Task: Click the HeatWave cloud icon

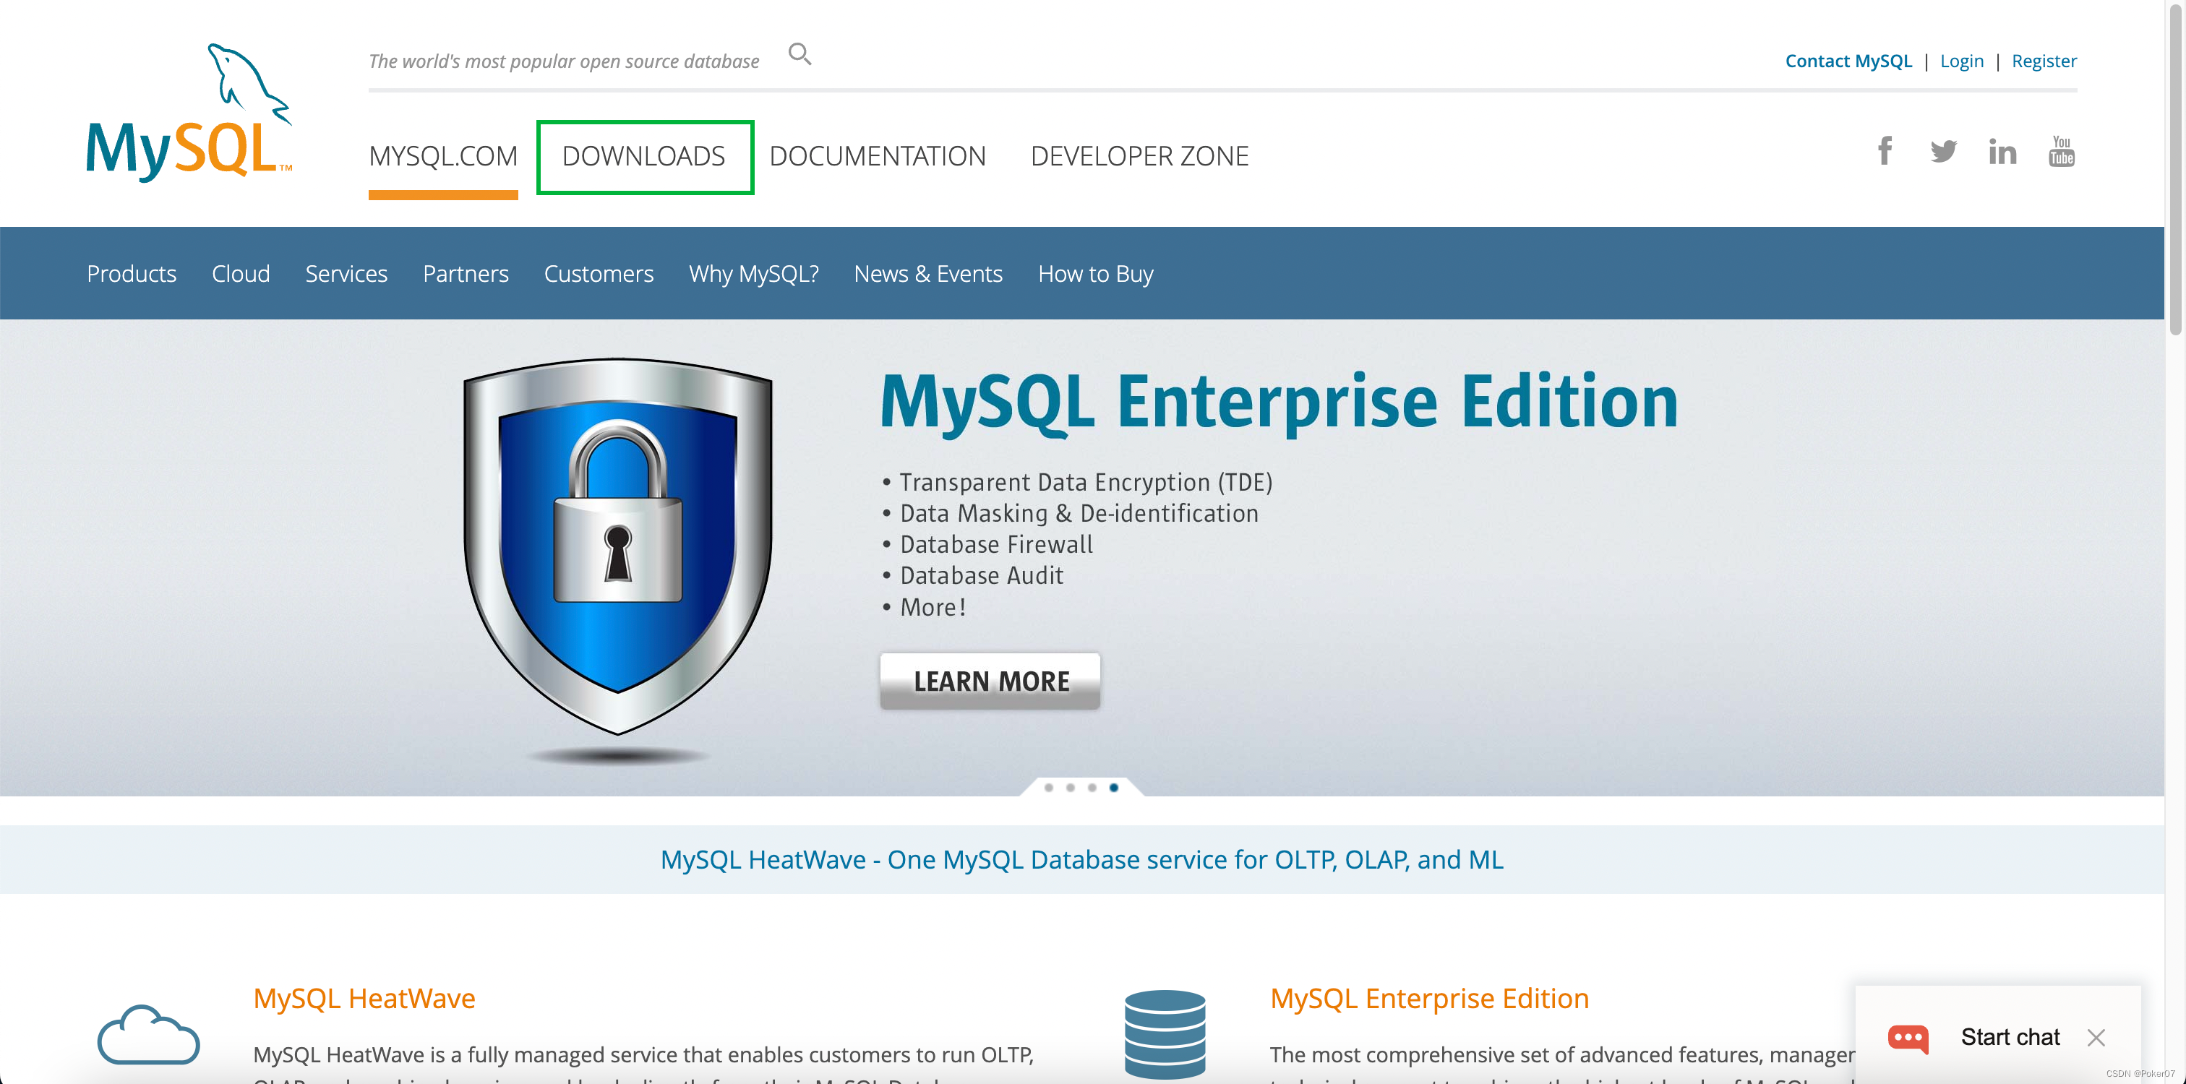Action: 148,1034
